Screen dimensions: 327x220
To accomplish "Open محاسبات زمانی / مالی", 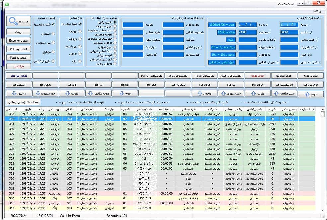I will pyautogui.click(x=23, y=102).
